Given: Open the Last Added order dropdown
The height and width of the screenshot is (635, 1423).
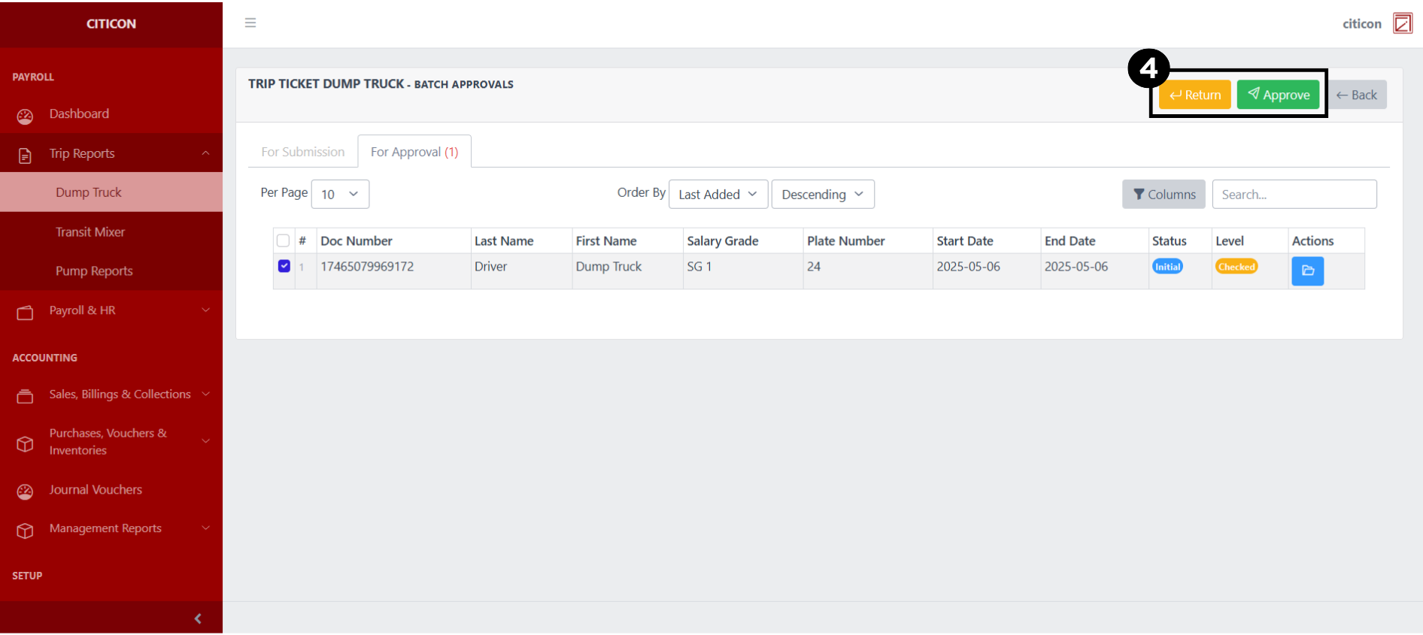Looking at the screenshot, I should click(718, 195).
